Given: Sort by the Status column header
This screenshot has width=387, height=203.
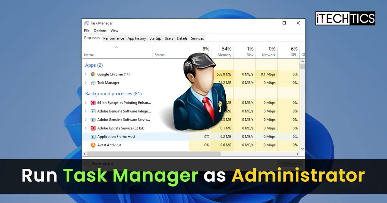Looking at the screenshot, I should click(x=171, y=52).
